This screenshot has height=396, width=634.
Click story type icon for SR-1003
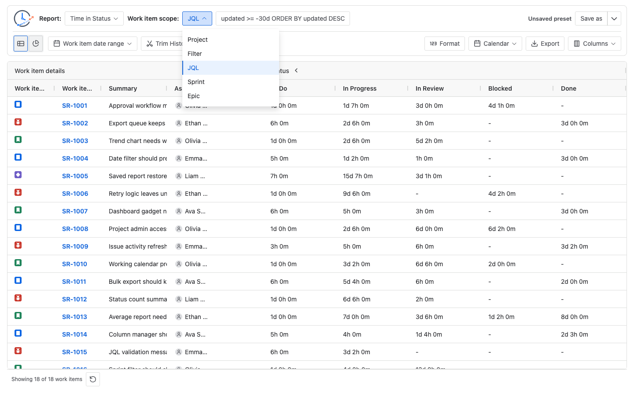coord(18,139)
